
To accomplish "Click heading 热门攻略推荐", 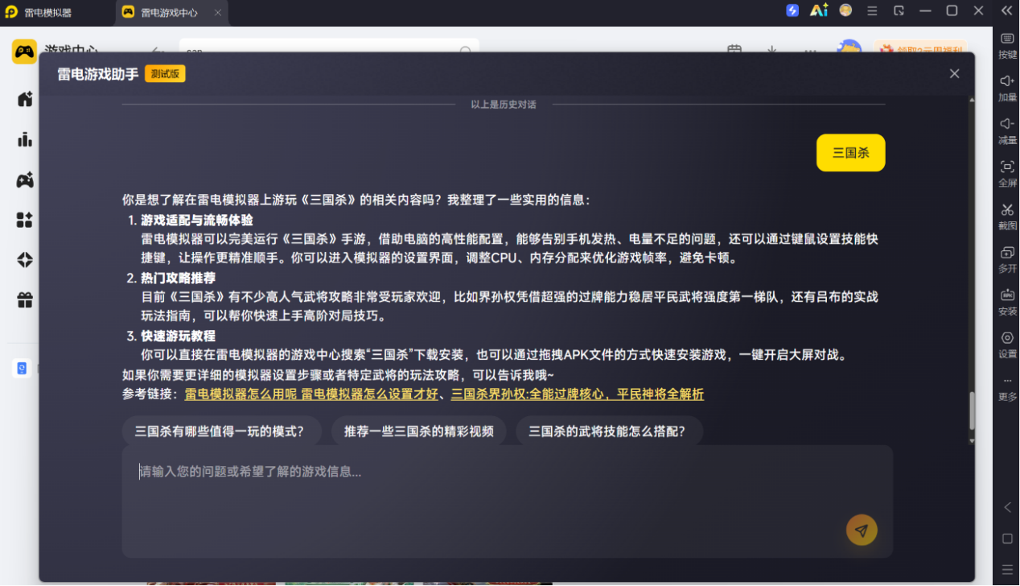I will 178,278.
